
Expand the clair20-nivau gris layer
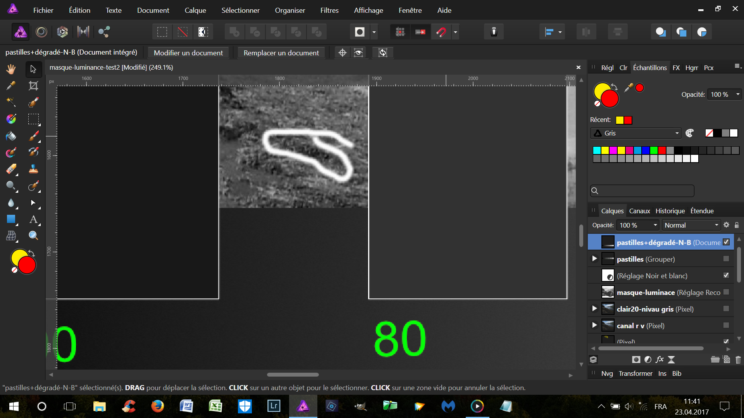(x=594, y=308)
